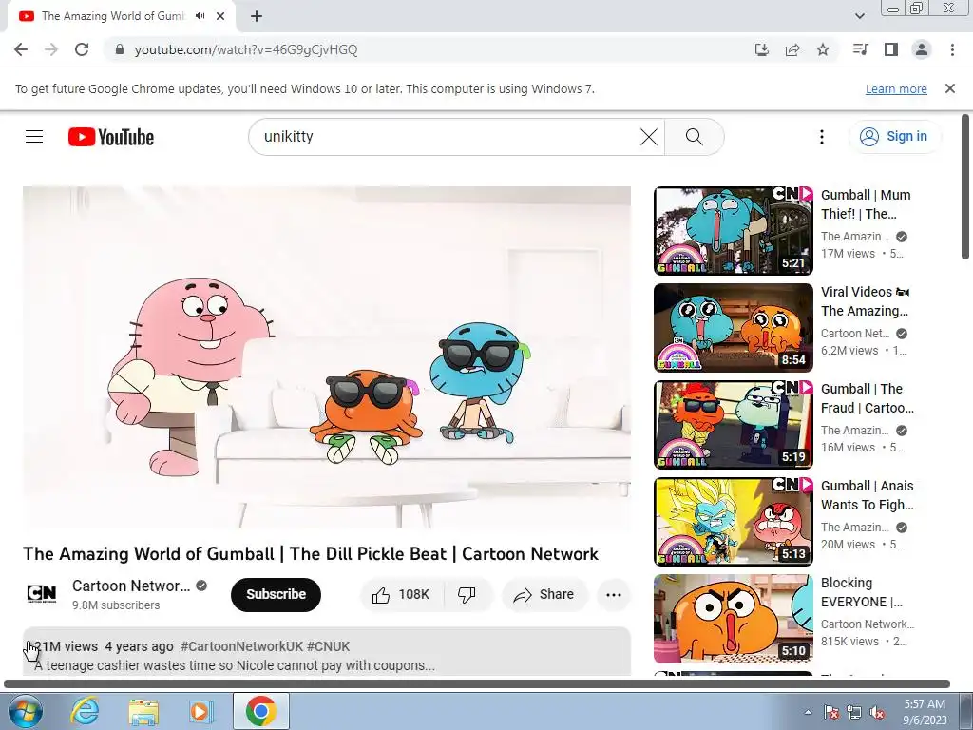Screen dimensions: 973x730
Task: Click the #CNUK hashtag
Action: pyautogui.click(x=328, y=646)
